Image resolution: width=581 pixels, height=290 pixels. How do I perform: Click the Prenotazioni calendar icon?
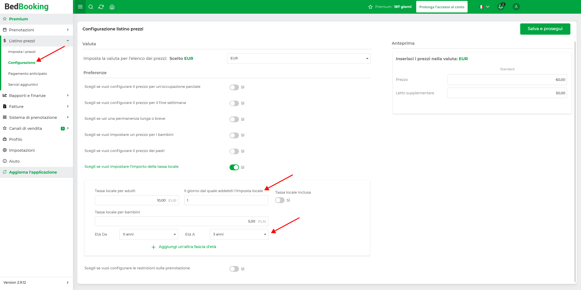5,30
